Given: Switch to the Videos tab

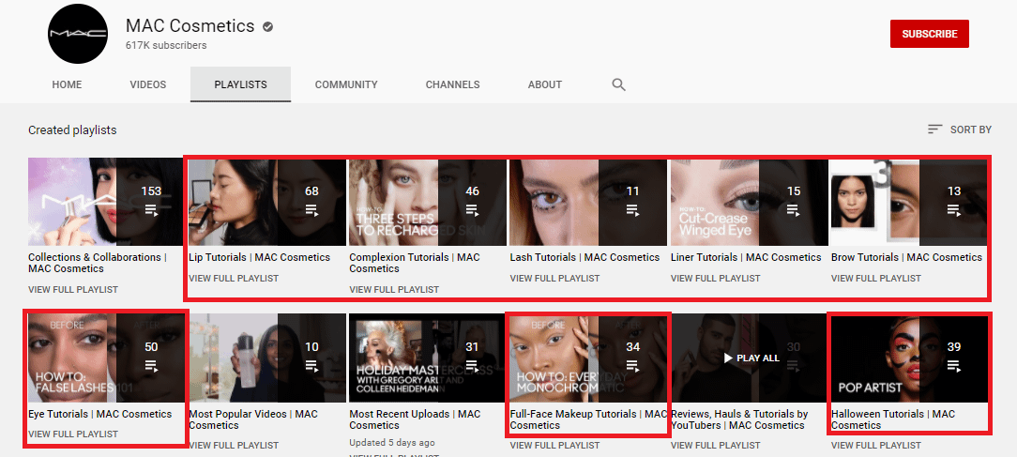Looking at the screenshot, I should coord(148,84).
